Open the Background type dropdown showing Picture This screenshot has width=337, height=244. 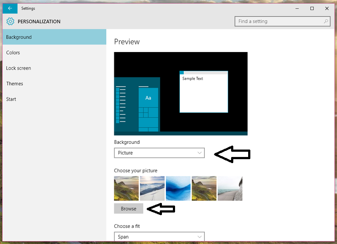(x=159, y=153)
